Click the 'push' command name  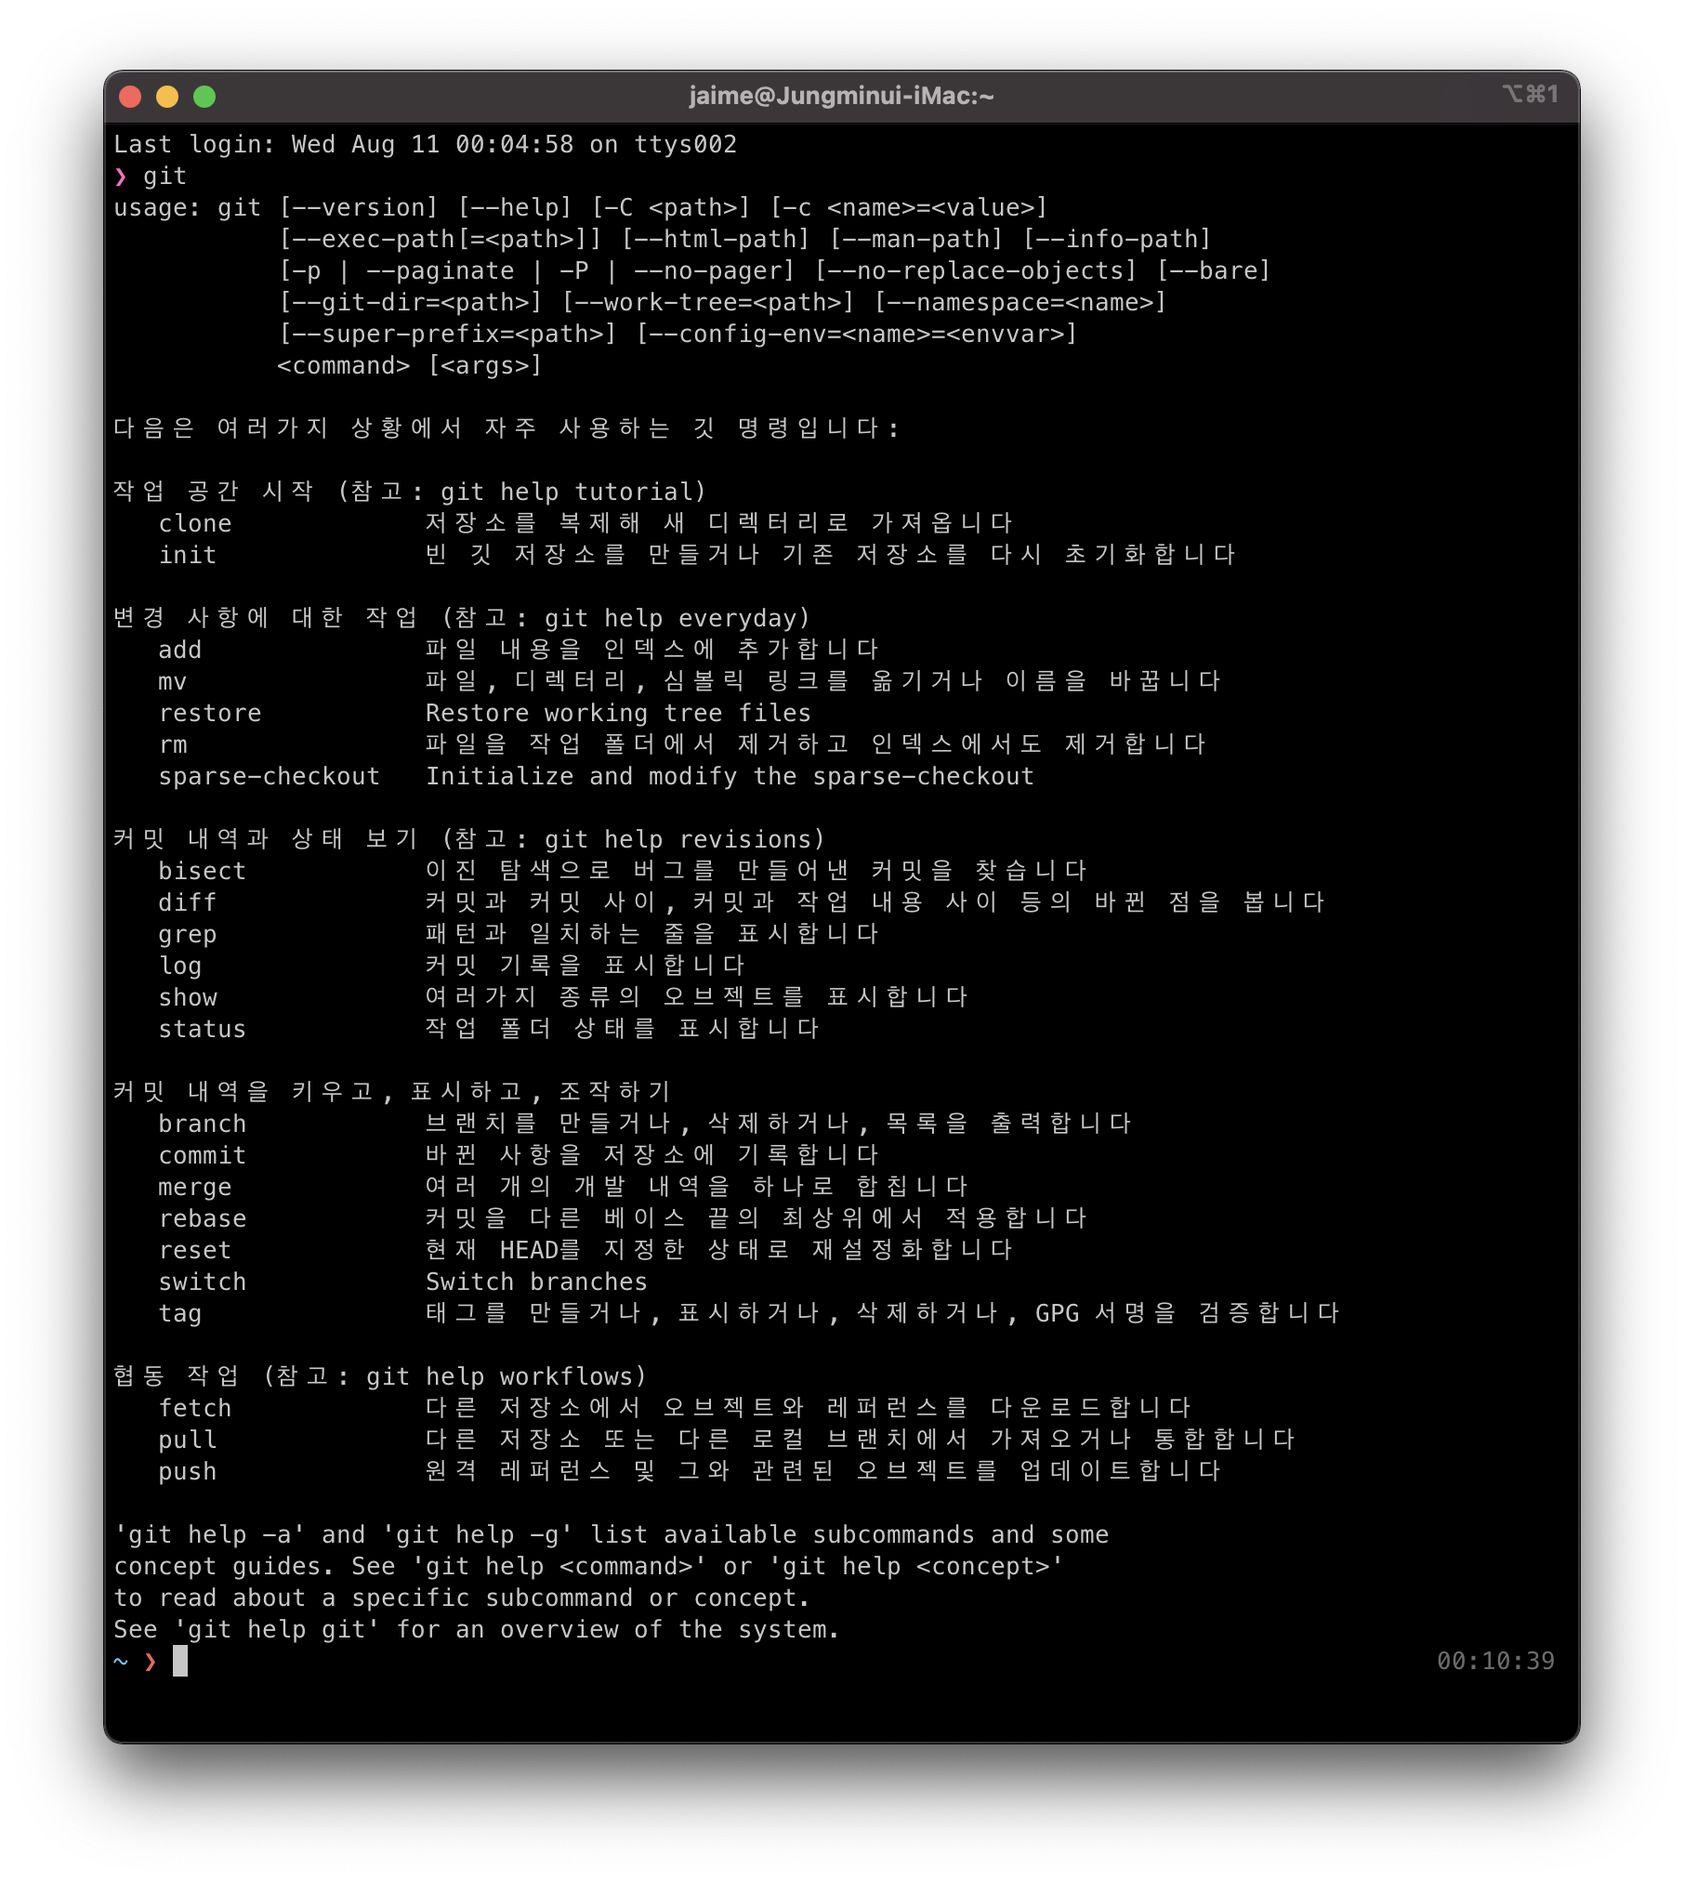(188, 1472)
